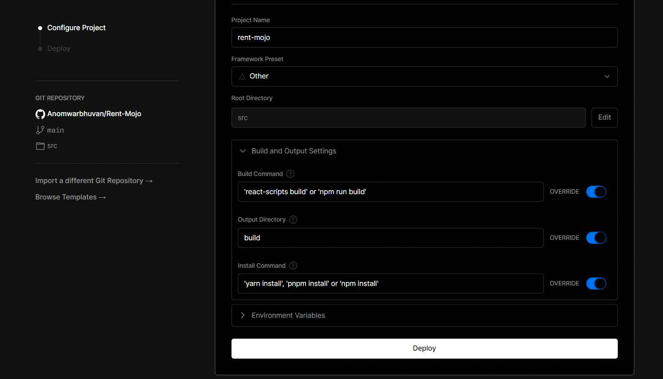Disable the Output Directory override toggle
This screenshot has height=379, width=663.
pyautogui.click(x=596, y=238)
